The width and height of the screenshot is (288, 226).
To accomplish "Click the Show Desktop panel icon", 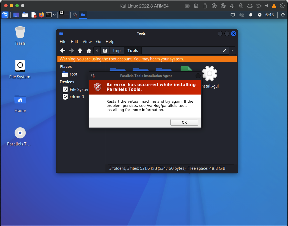I will click(16, 15).
